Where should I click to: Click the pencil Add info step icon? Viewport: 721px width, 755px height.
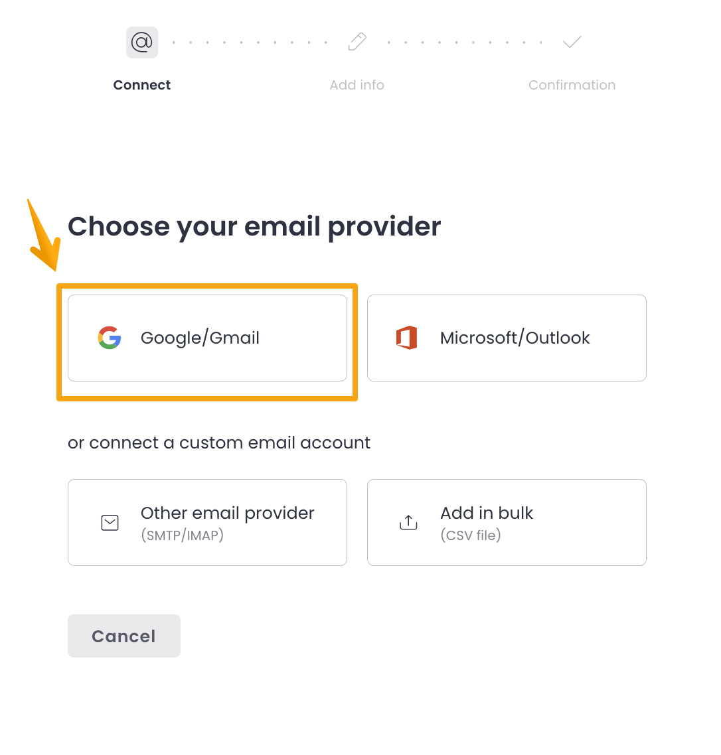pos(357,42)
